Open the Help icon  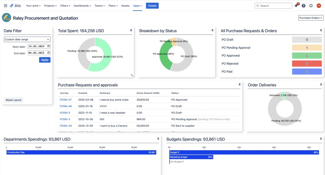point(304,5)
